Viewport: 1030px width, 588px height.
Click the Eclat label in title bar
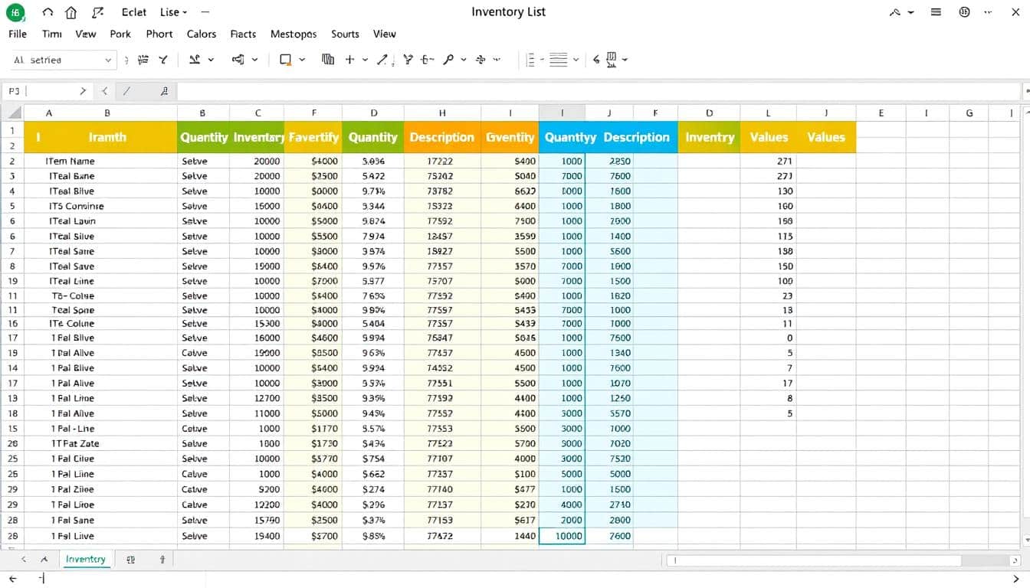[x=134, y=12]
